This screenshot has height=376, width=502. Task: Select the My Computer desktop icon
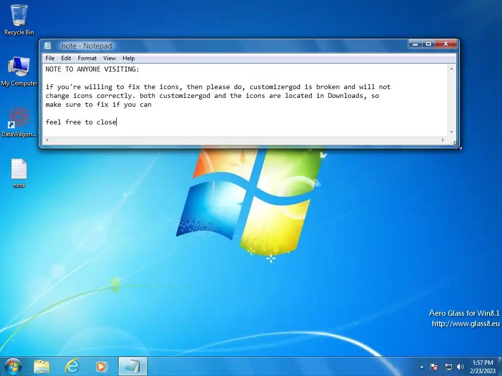19,71
